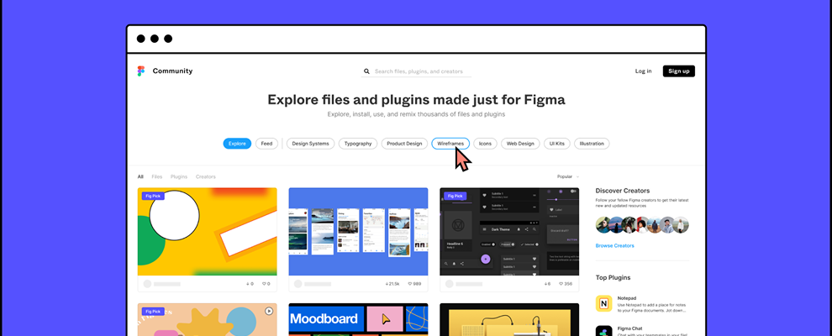The height and width of the screenshot is (336, 832).
Task: Click the download icon showing 21.5k
Action: [387, 284]
